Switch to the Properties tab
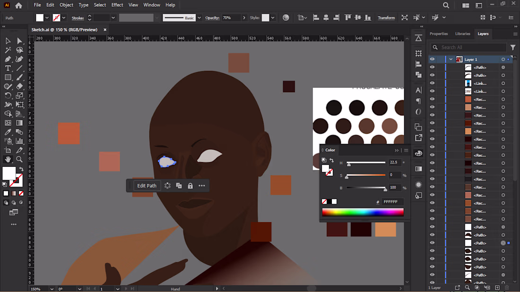 [439, 34]
